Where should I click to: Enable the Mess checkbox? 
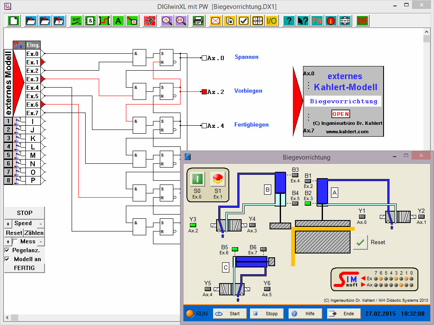pyautogui.click(x=15, y=241)
